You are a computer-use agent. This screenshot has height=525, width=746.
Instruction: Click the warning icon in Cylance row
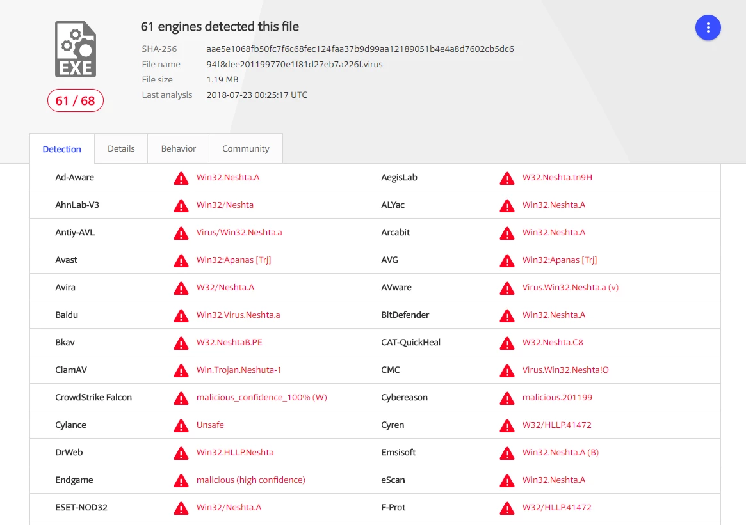pyautogui.click(x=181, y=426)
